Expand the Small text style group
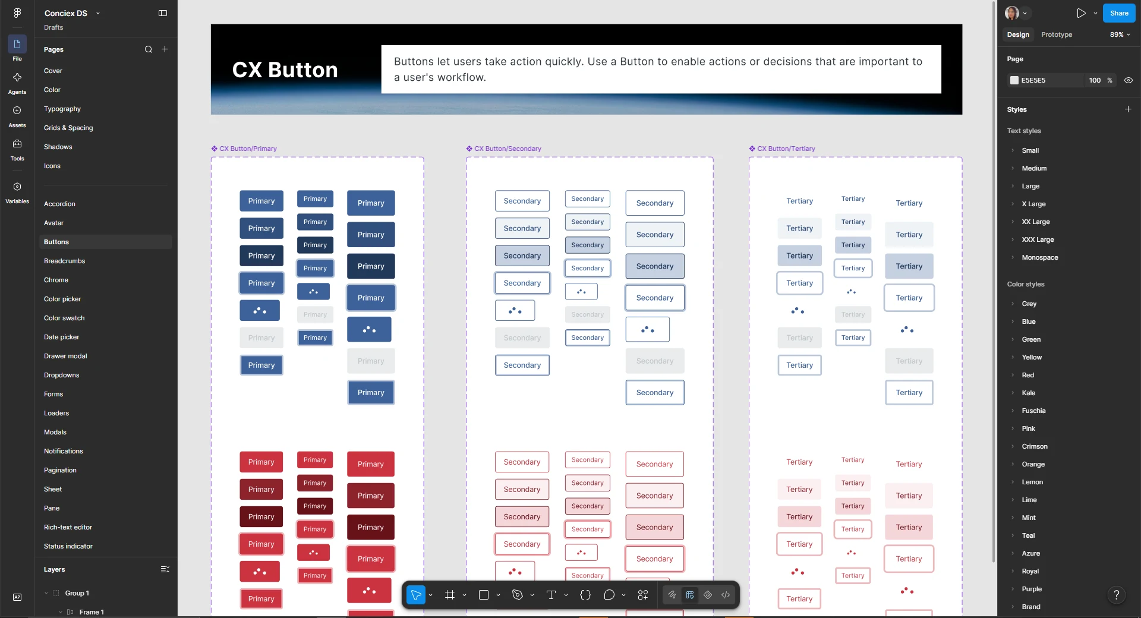The width and height of the screenshot is (1141, 618). point(1013,150)
